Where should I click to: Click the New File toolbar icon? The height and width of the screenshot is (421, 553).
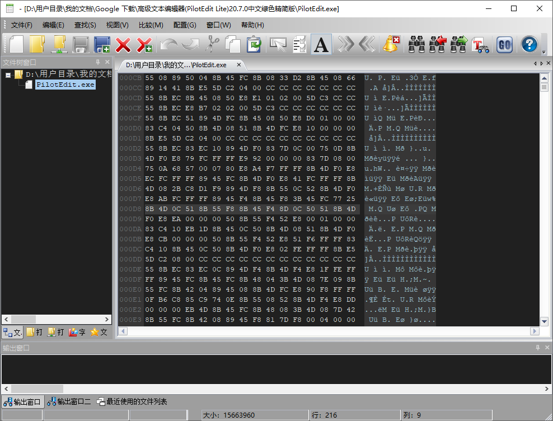pyautogui.click(x=17, y=44)
